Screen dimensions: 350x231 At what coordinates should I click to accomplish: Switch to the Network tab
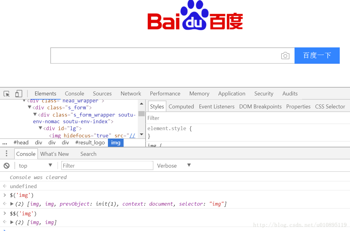[131, 94]
